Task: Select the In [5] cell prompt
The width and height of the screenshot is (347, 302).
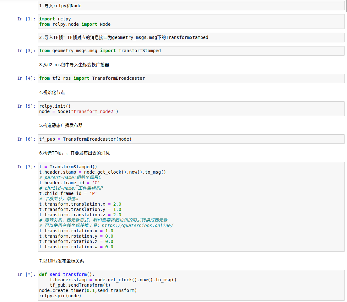Action: (x=26, y=106)
